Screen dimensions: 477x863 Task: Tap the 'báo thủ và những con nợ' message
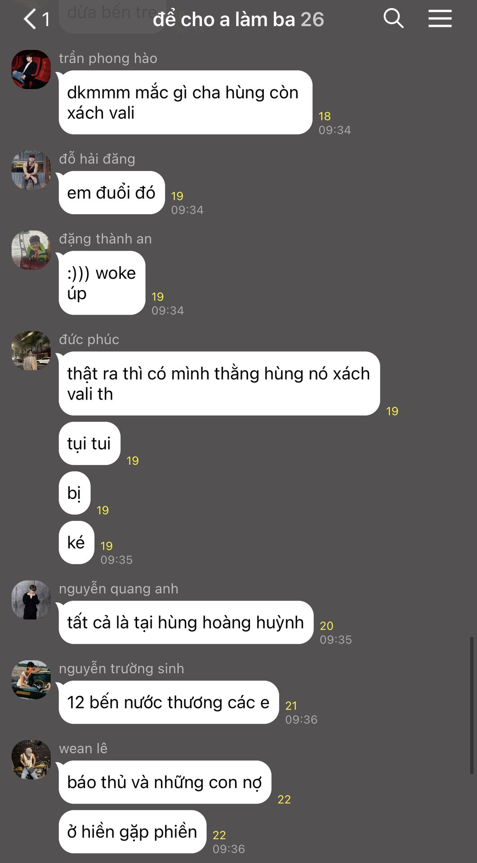[165, 783]
